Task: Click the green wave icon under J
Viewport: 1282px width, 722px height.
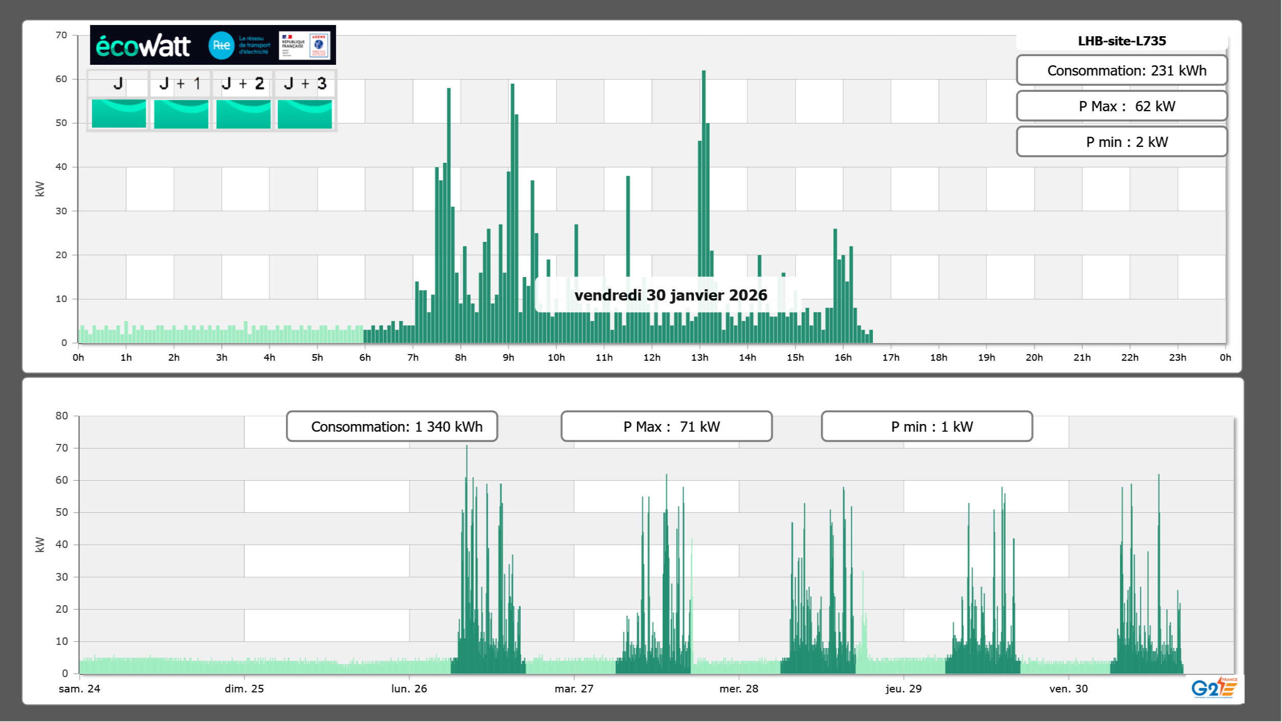Action: tap(118, 113)
